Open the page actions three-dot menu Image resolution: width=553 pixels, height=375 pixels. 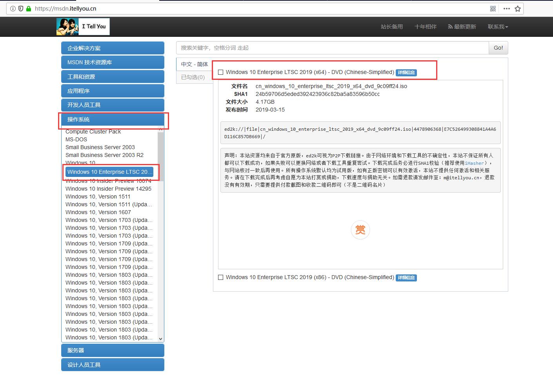507,9
